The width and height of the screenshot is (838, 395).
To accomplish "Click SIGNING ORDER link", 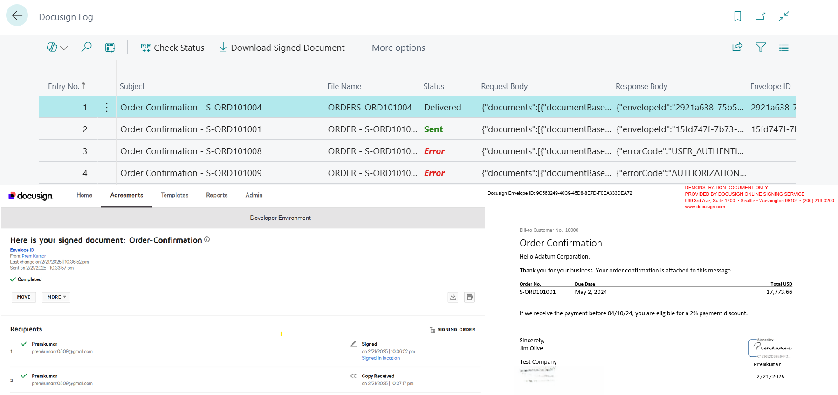I will pyautogui.click(x=453, y=329).
